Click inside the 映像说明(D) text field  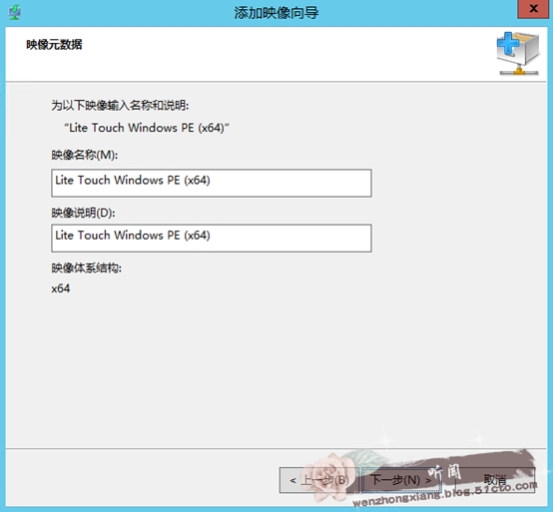pyautogui.click(x=212, y=238)
